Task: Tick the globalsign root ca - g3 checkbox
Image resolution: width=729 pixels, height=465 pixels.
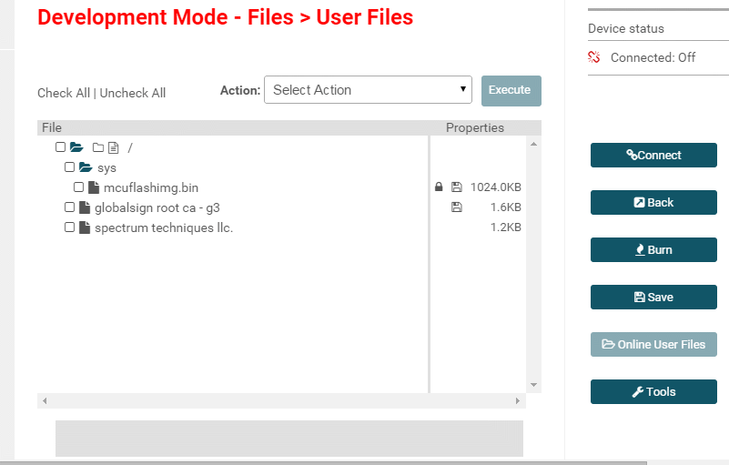Action: pyautogui.click(x=70, y=207)
